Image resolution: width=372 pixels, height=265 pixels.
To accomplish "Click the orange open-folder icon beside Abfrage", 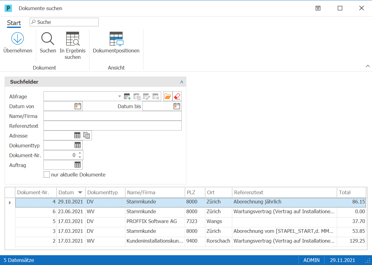I will (168, 97).
